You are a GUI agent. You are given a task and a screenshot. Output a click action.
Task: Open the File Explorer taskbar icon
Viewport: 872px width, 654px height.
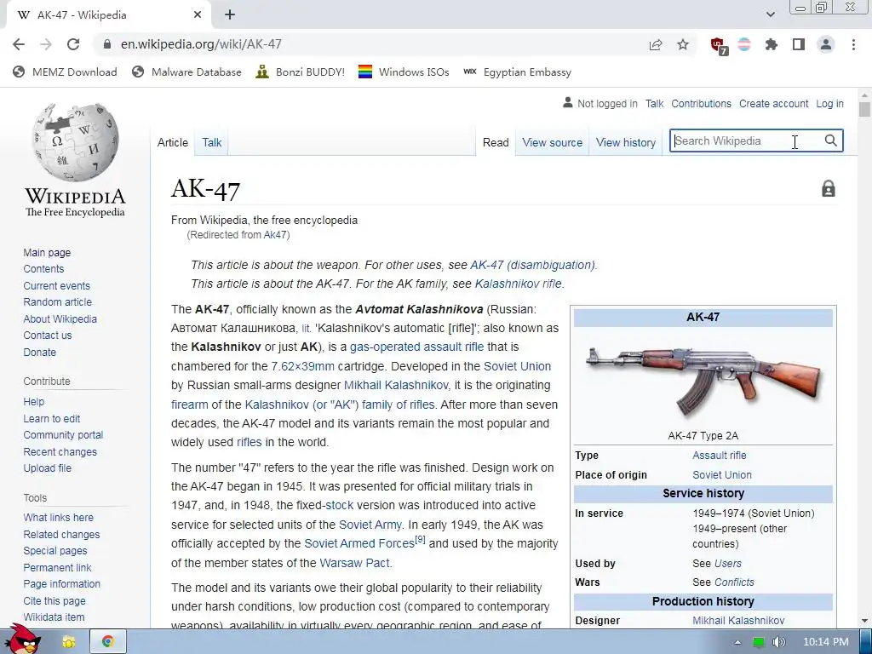click(69, 642)
